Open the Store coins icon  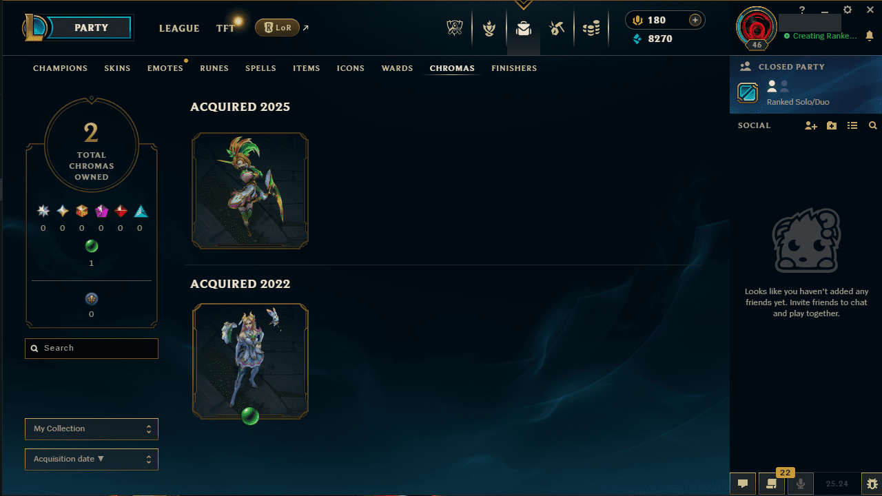(x=591, y=28)
